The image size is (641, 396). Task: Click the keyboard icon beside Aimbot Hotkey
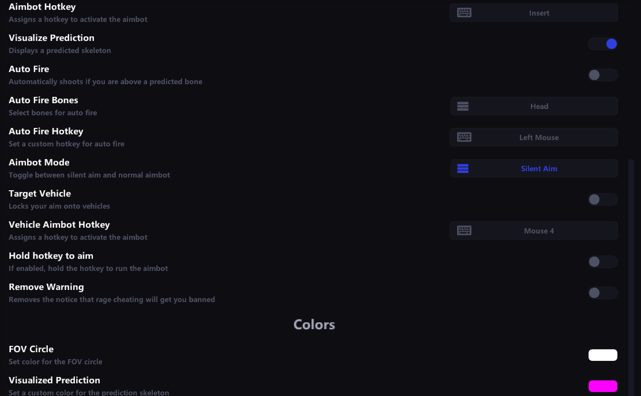click(464, 13)
